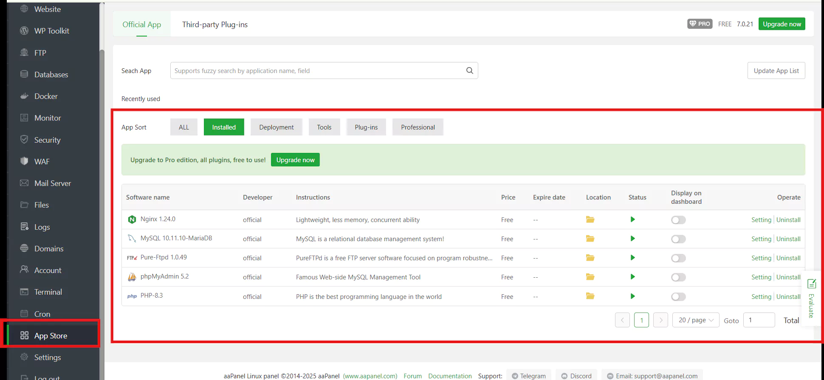Go to previous page arrow
This screenshot has height=380, width=824.
(x=622, y=320)
